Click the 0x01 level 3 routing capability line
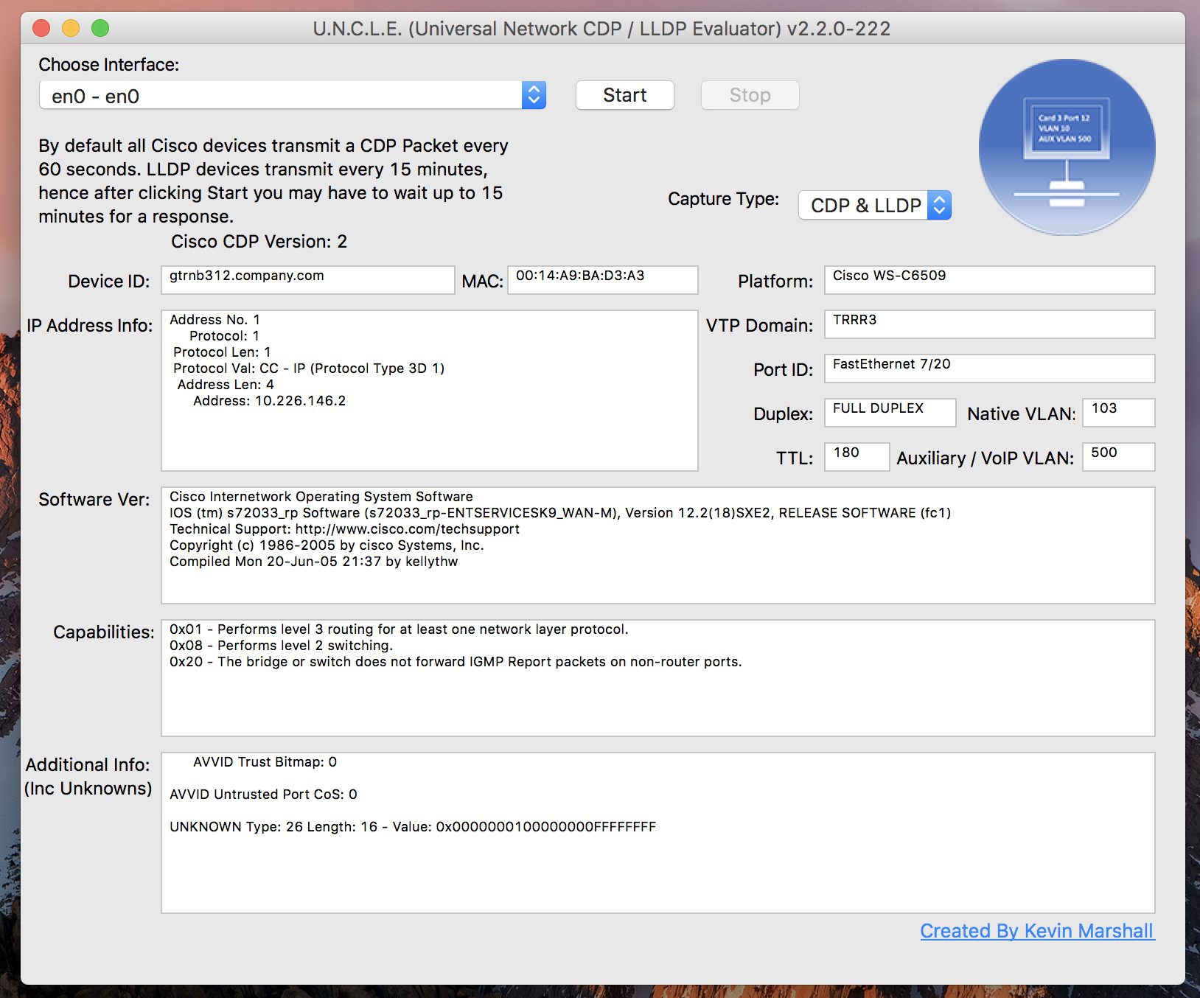This screenshot has height=998, width=1200. point(399,629)
